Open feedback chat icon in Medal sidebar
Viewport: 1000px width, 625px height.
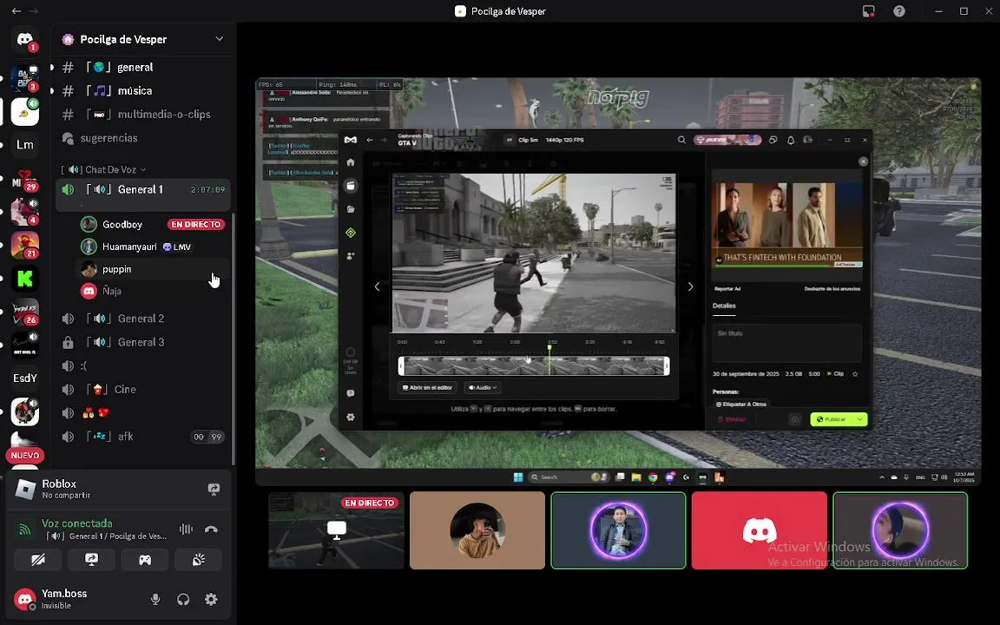(x=350, y=393)
